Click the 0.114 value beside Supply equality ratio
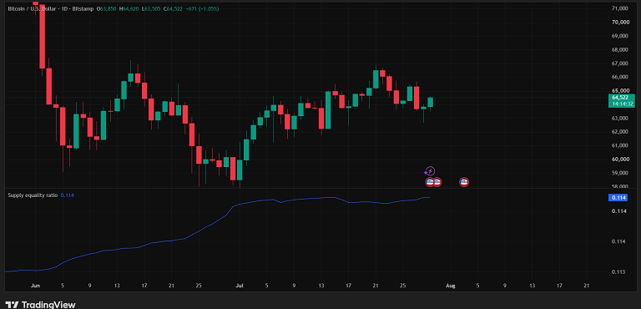This screenshot has height=309, width=641. point(67,195)
